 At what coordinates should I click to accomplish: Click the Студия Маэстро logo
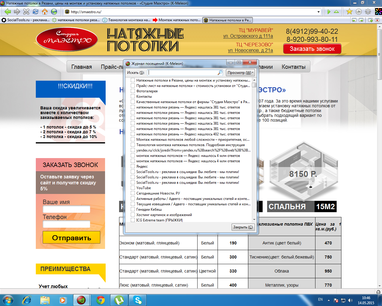point(67,40)
